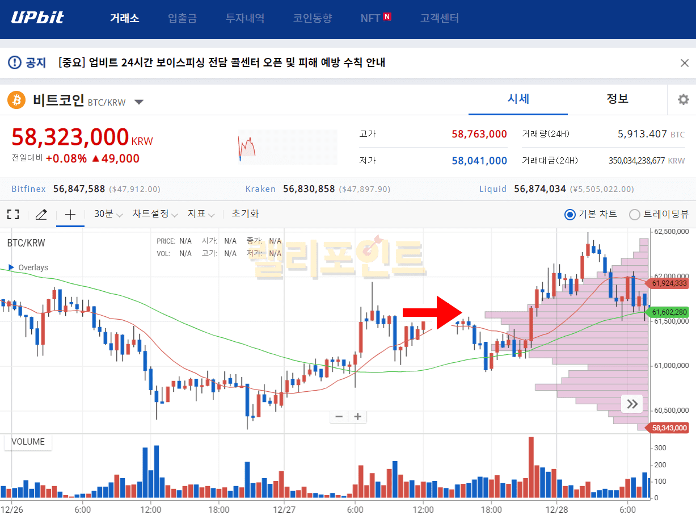Open the BTC/KRW coin selector arrow

(x=139, y=102)
